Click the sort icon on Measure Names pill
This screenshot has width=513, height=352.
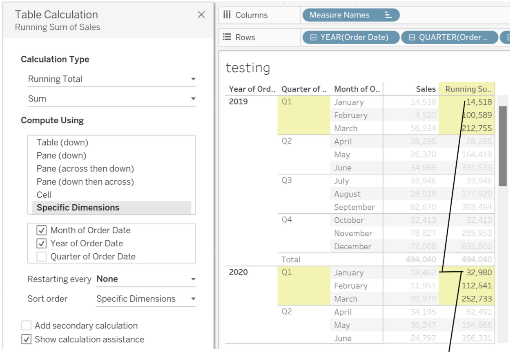(388, 15)
